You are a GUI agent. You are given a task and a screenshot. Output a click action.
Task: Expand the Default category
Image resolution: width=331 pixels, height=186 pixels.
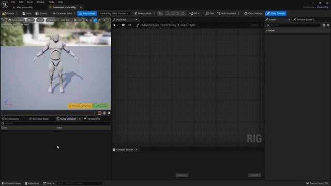click(x=266, y=30)
